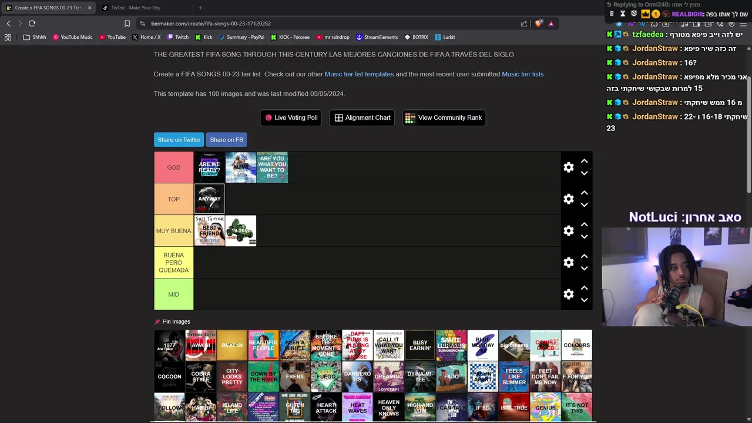
Task: Move BUENA PERO QUEMADA row down
Action: (584, 268)
